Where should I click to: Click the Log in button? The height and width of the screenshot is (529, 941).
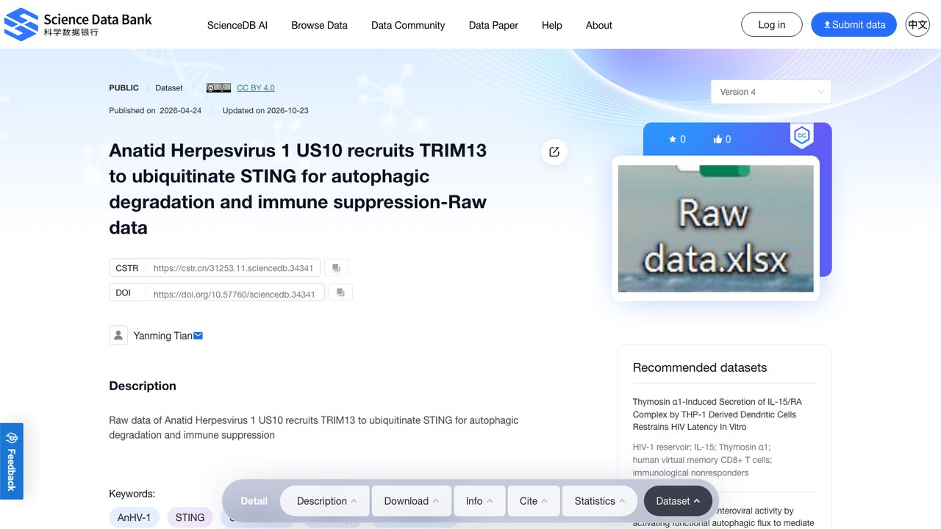[772, 25]
